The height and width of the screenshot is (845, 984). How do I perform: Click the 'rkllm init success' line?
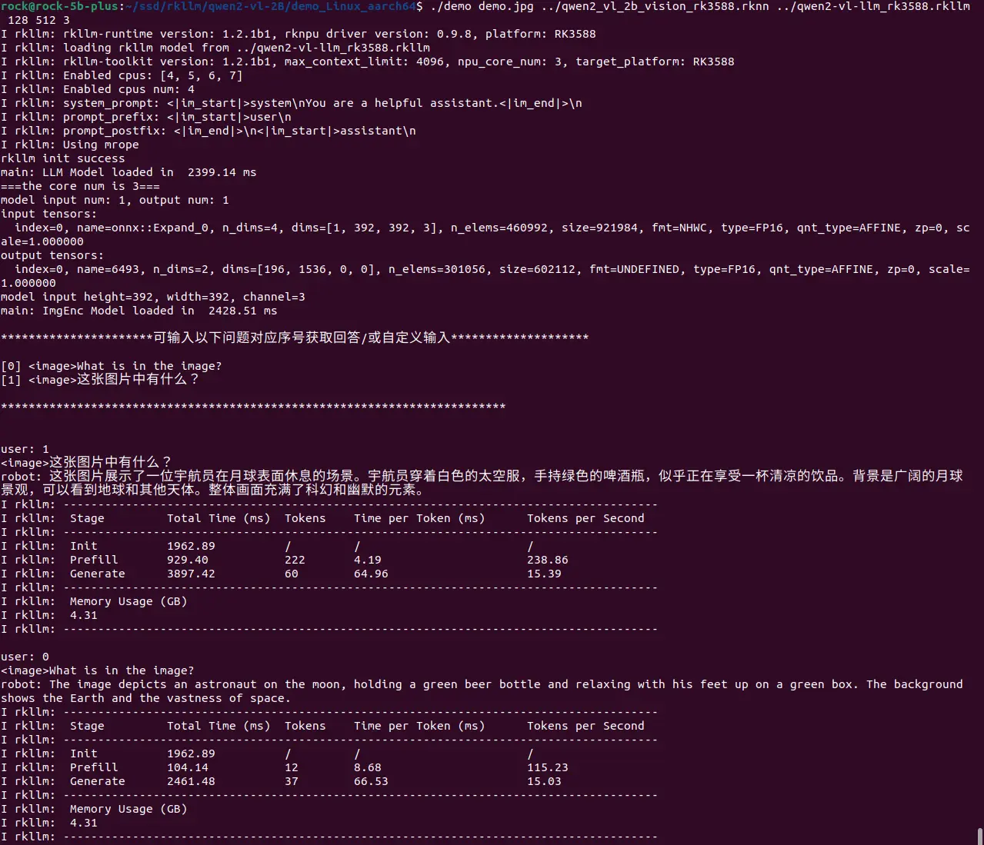(x=62, y=158)
